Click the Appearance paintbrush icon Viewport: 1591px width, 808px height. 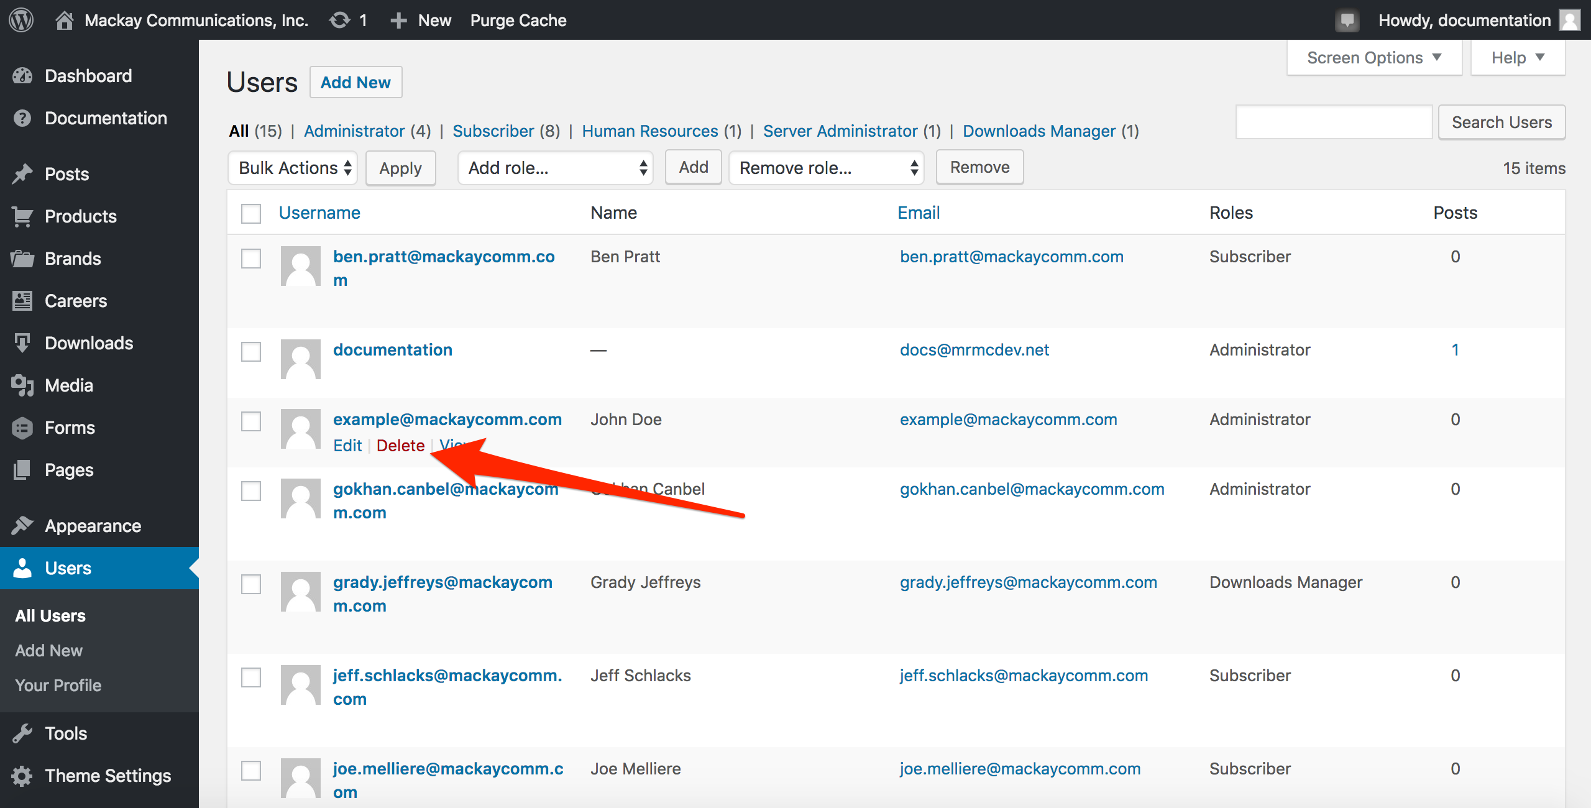point(22,526)
